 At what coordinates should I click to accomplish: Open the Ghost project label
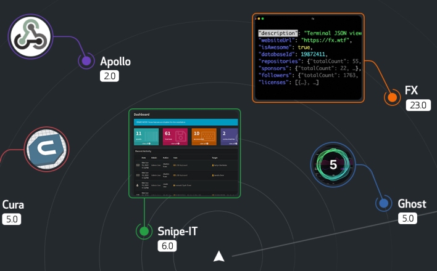(x=412, y=204)
